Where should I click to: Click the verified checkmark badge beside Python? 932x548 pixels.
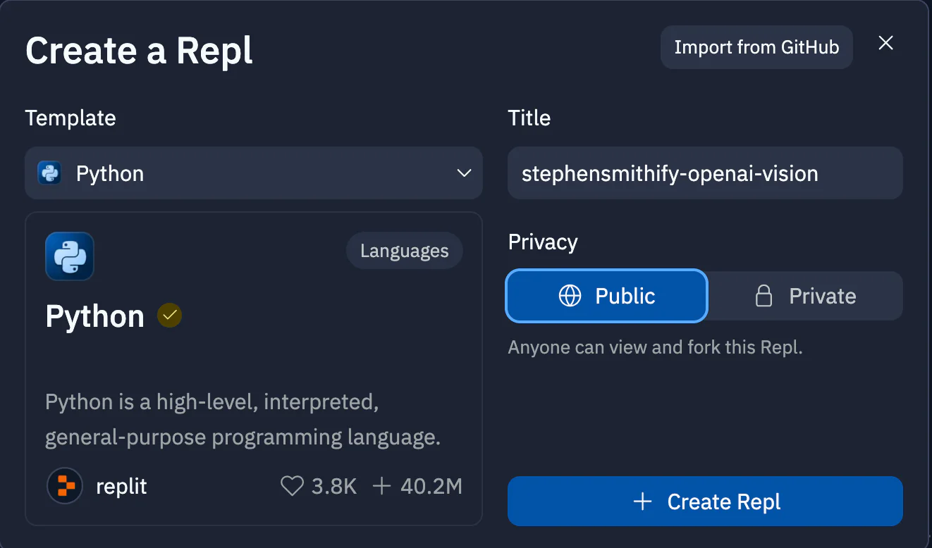(169, 316)
